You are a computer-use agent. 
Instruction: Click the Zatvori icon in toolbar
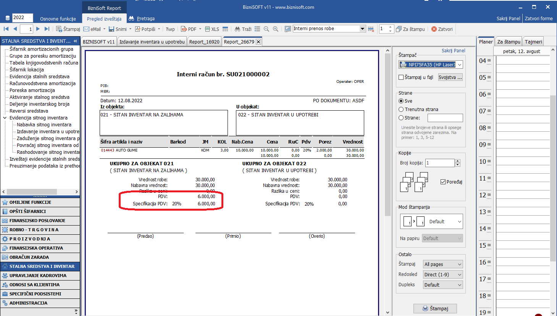click(434, 29)
